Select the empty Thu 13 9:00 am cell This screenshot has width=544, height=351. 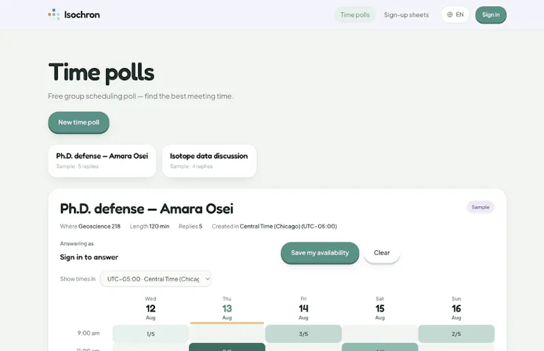tap(227, 334)
